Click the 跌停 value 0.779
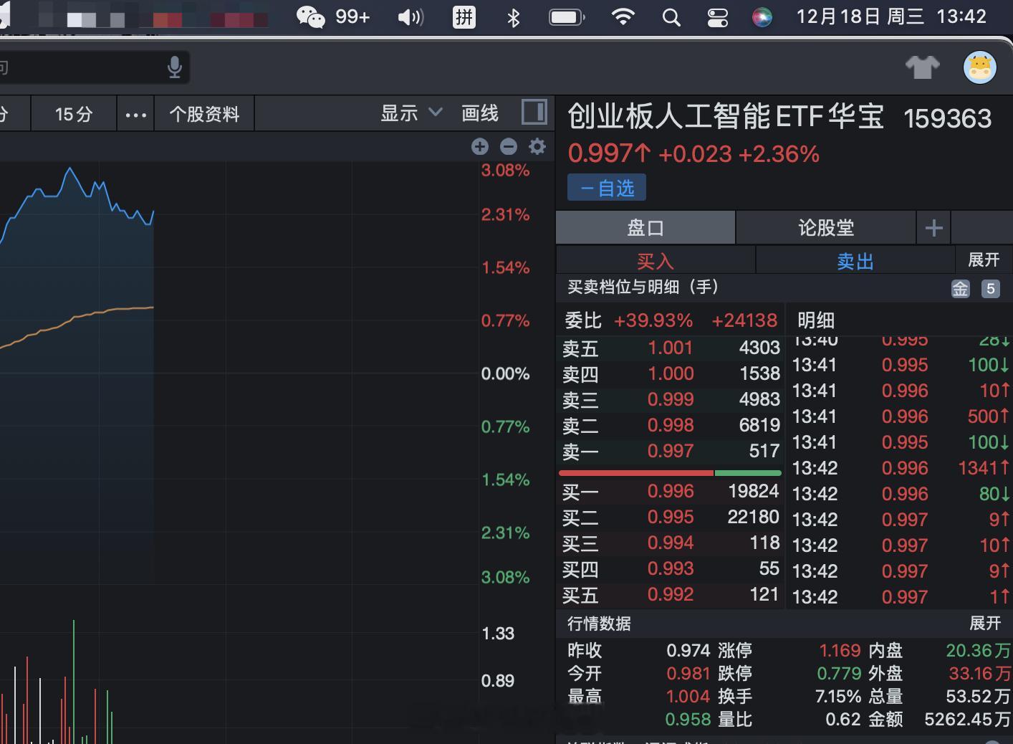Viewport: 1013px width, 744px height. [x=840, y=673]
